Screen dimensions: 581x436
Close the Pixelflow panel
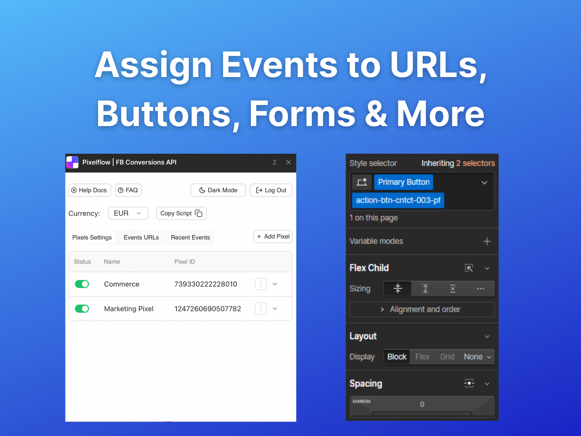[x=288, y=162]
